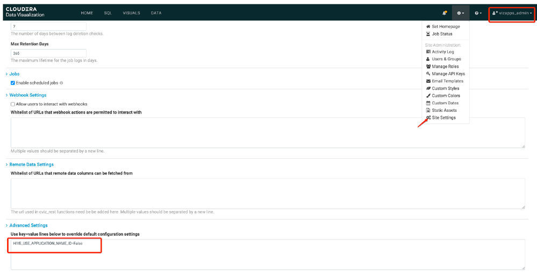Toggle Allow users to interact with webhooks
The width and height of the screenshot is (537, 276).
(x=13, y=104)
